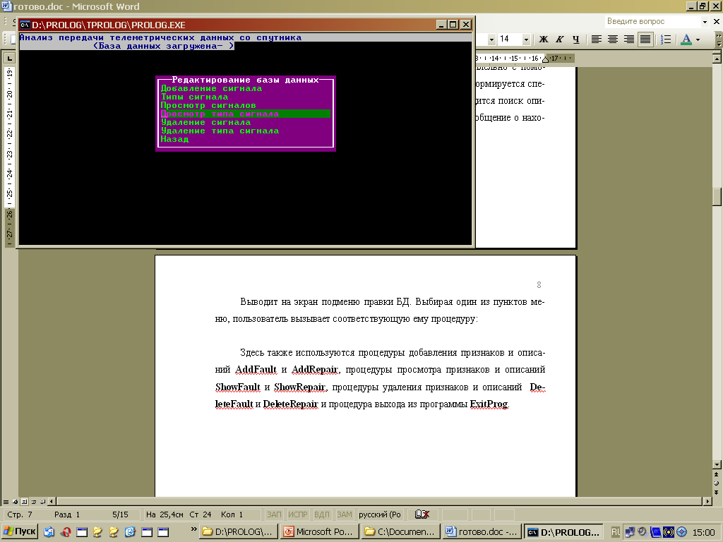Toggle ИСПР track changes in status bar
The height and width of the screenshot is (542, 723).
[297, 514]
